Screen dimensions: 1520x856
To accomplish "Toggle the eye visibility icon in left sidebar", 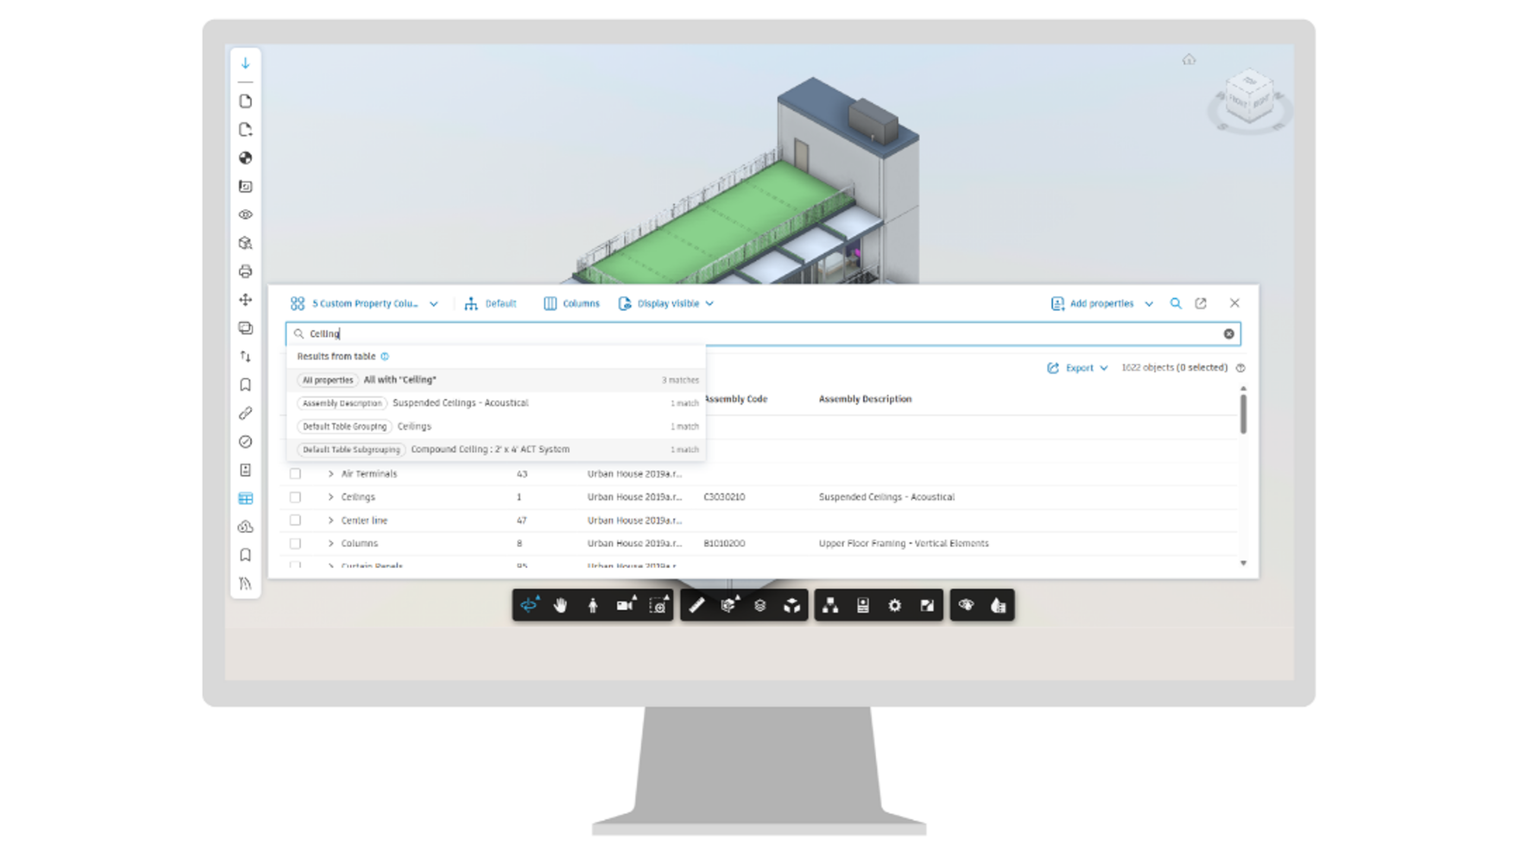I will (245, 214).
